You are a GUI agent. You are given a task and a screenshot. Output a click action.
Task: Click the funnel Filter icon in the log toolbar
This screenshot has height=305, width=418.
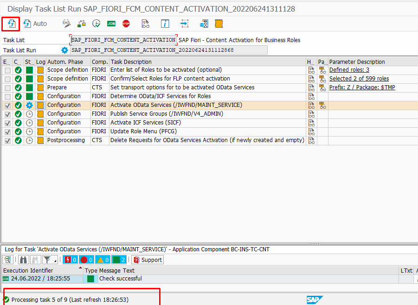[47, 260]
